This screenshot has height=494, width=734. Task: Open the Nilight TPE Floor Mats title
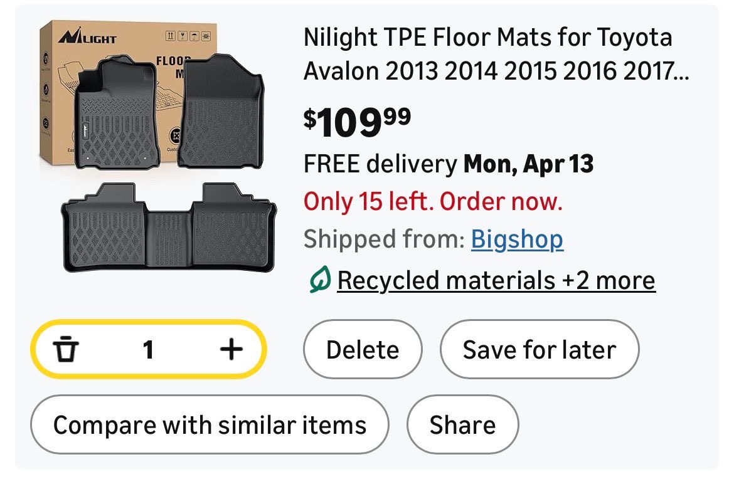point(488,55)
